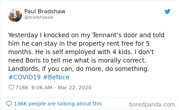Open the @bradshaaaw handle link
This screenshot has width=179, height=110.
[x=39, y=17]
